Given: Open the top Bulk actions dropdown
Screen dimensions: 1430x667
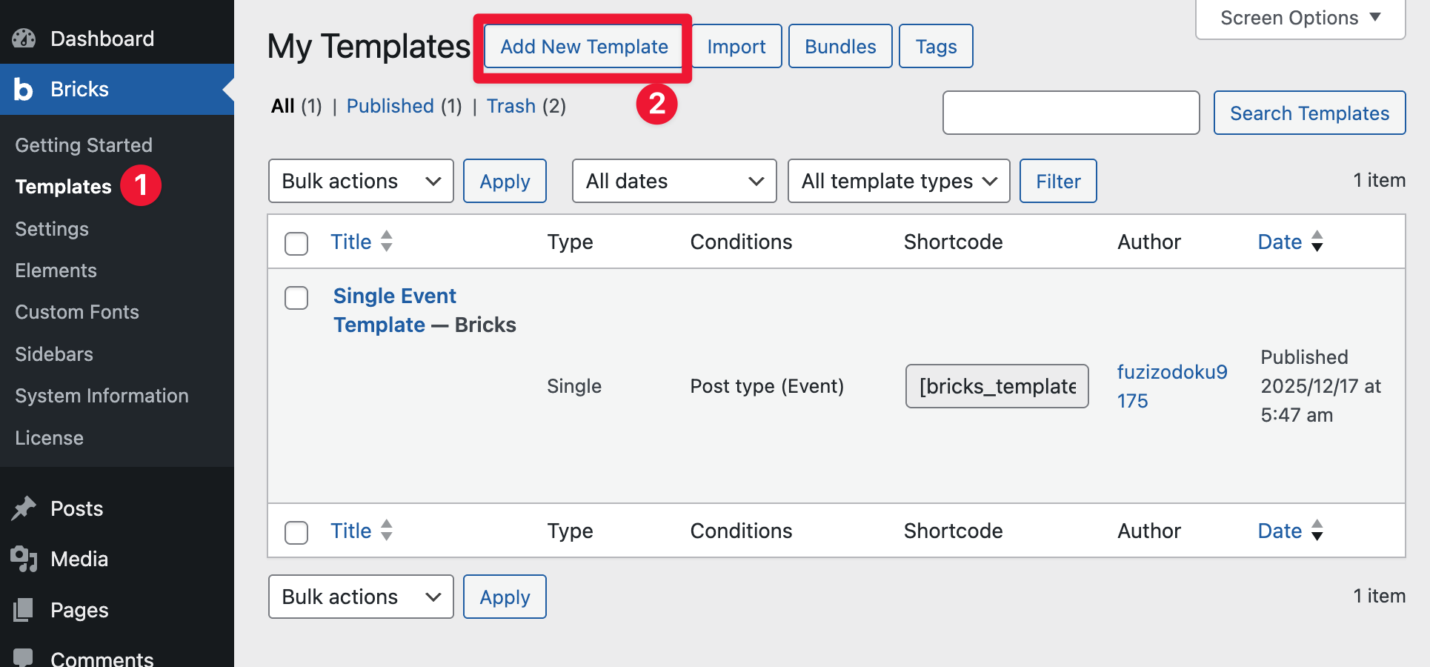Looking at the screenshot, I should pos(361,181).
